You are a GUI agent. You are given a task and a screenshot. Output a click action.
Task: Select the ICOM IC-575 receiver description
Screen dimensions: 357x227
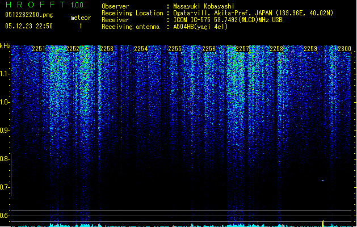coord(228,20)
